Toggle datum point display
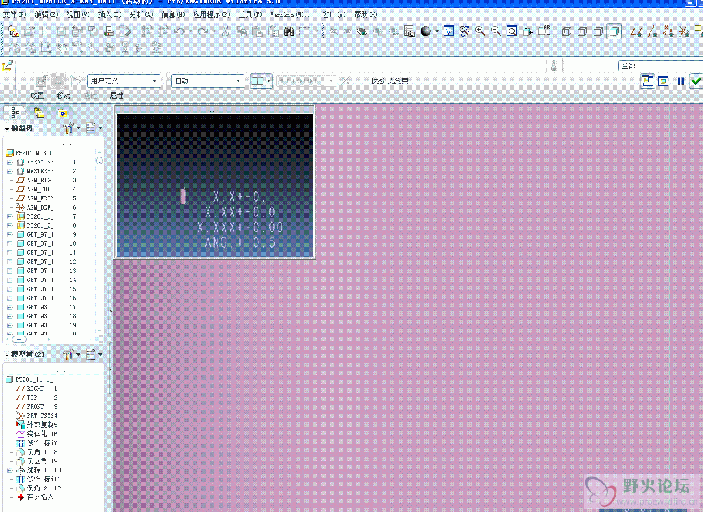 point(668,32)
